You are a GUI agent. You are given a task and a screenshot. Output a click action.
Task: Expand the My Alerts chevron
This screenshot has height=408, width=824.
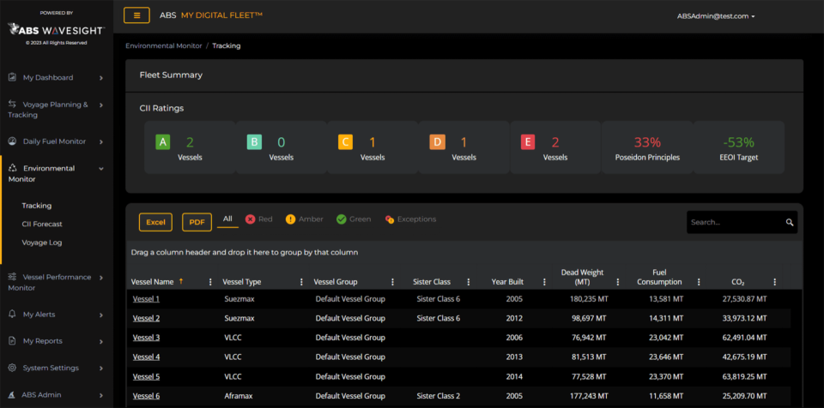click(x=101, y=315)
